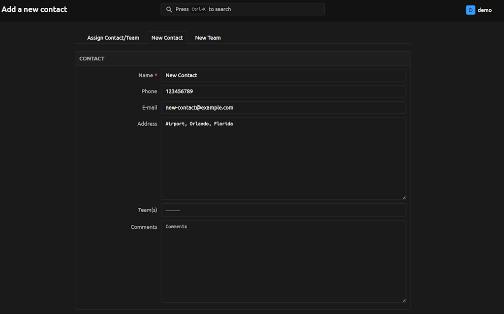Click the magnifier icon in the search bar

pos(169,9)
